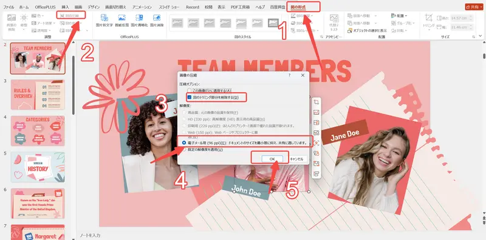Select slide 5 HISTORY thumbnail
The width and height of the screenshot is (486, 240).
pyautogui.click(x=38, y=167)
